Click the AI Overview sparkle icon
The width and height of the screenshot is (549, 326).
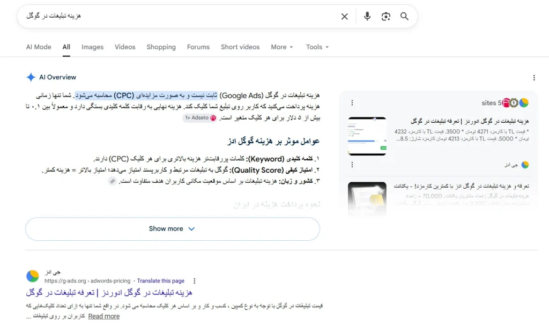(x=31, y=77)
